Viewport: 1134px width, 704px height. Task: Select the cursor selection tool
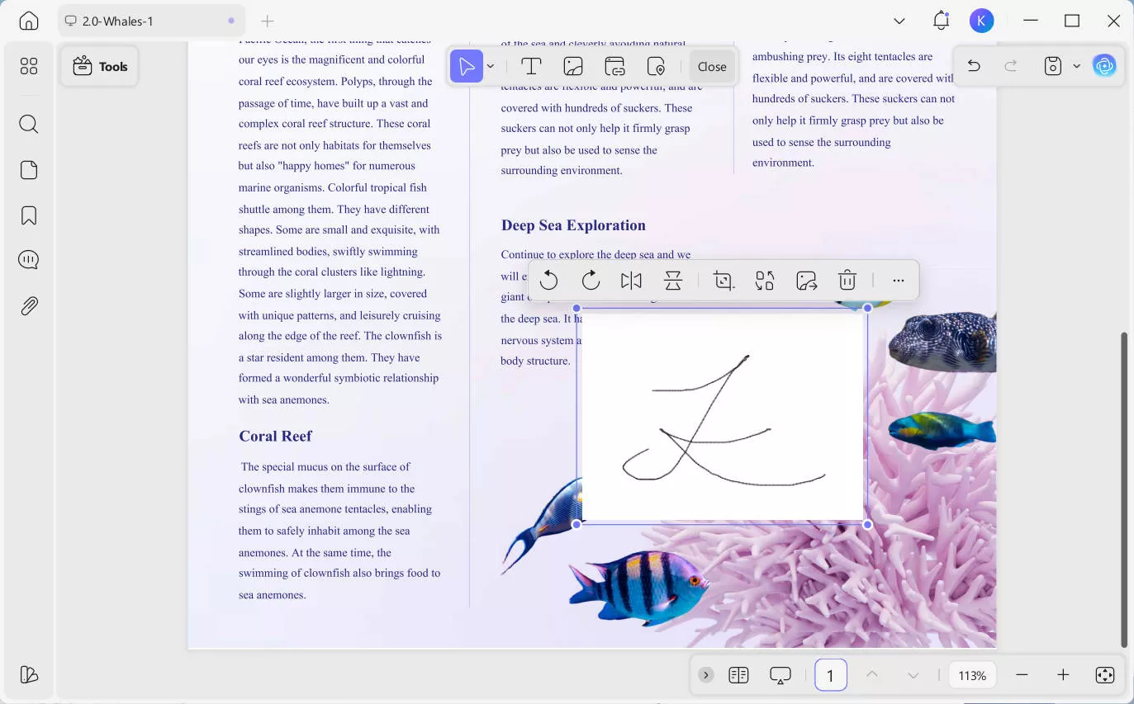[467, 66]
